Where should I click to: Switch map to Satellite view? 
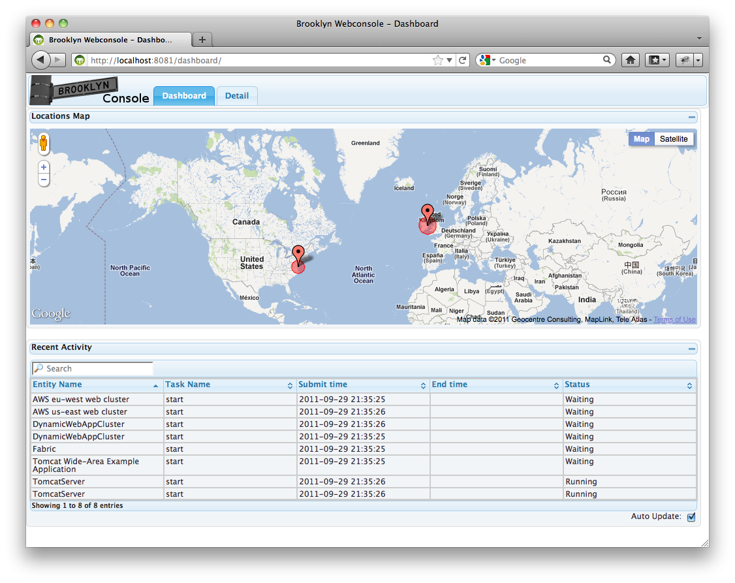point(674,139)
